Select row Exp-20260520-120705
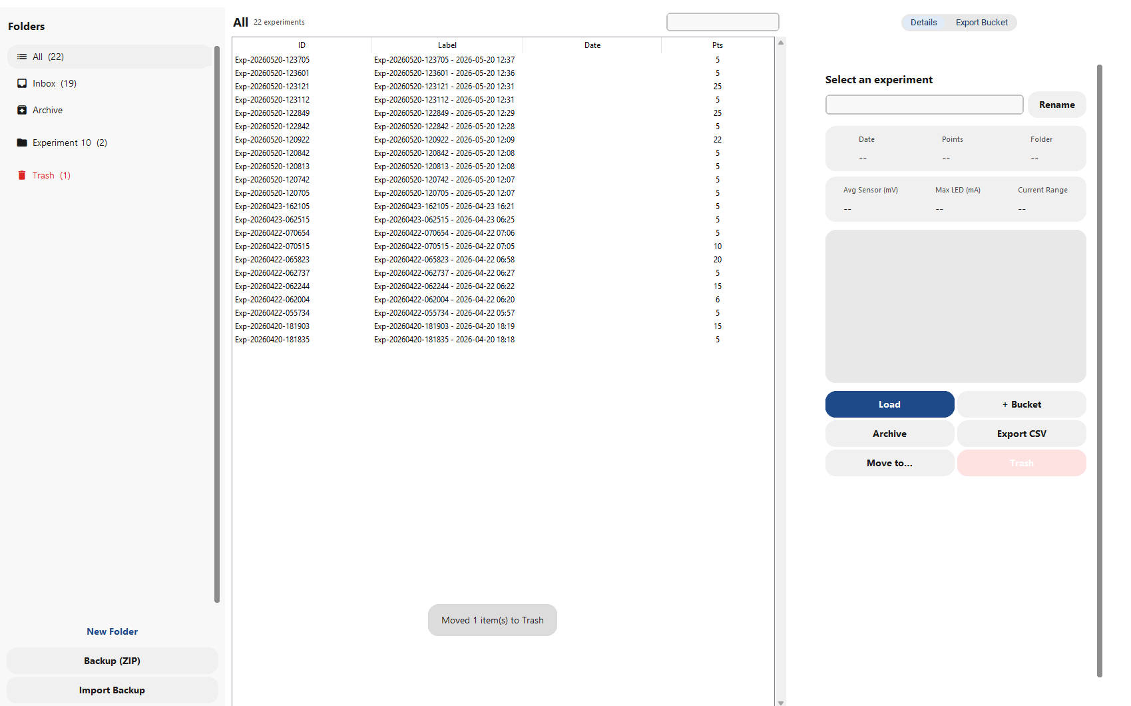 click(x=503, y=193)
